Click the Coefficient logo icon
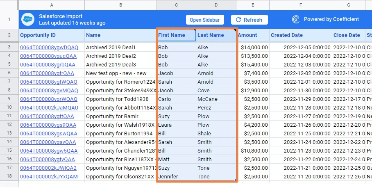This screenshot has height=187, width=372. pyautogui.click(x=296, y=19)
